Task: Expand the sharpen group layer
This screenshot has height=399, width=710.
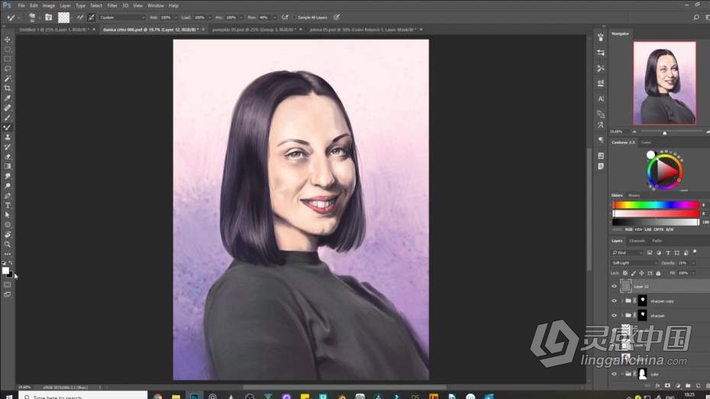Action: 621,315
